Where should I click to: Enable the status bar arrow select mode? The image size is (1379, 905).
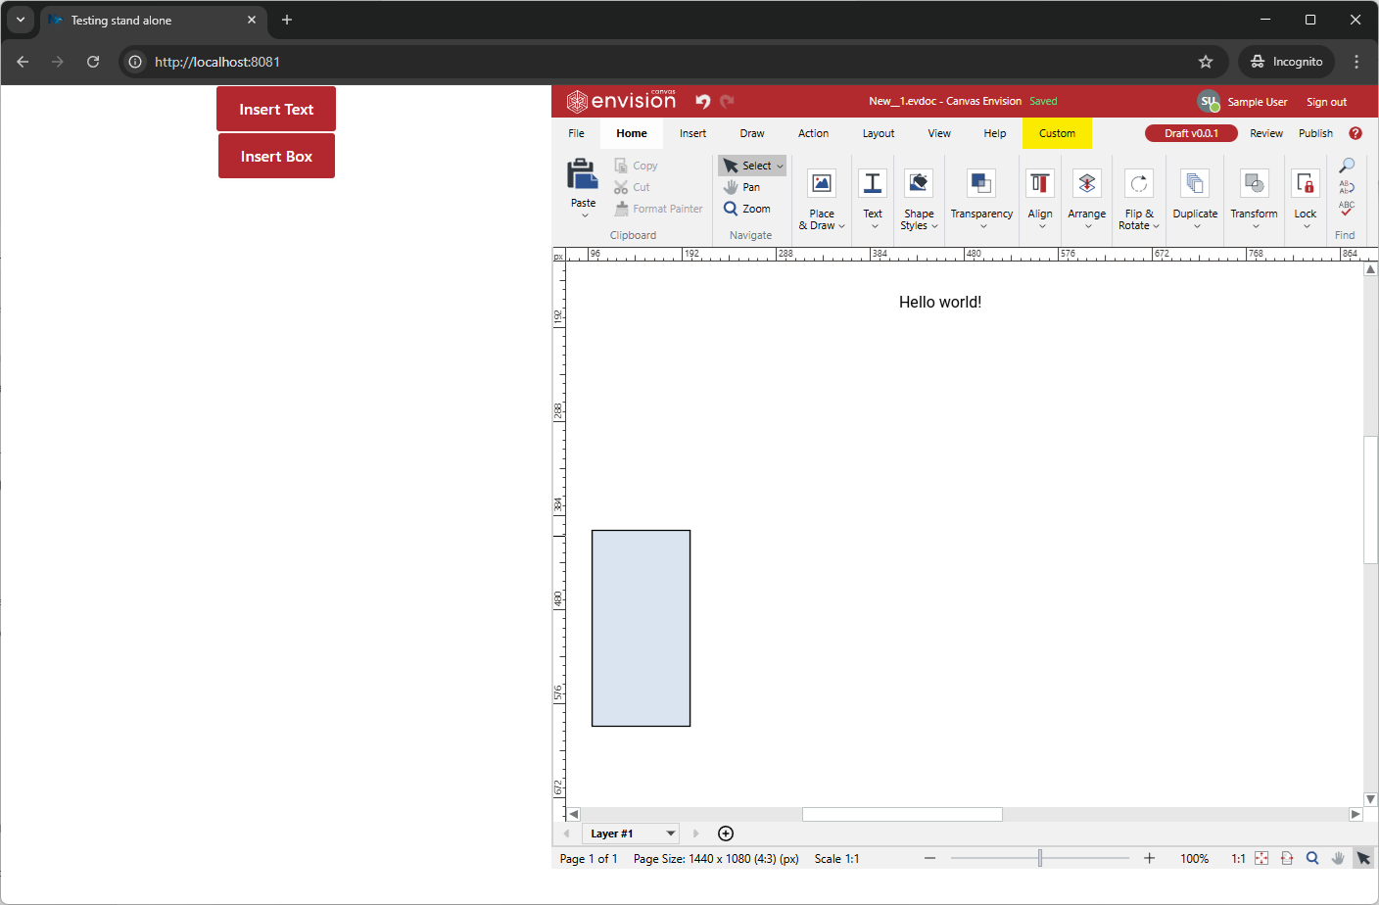click(1362, 858)
